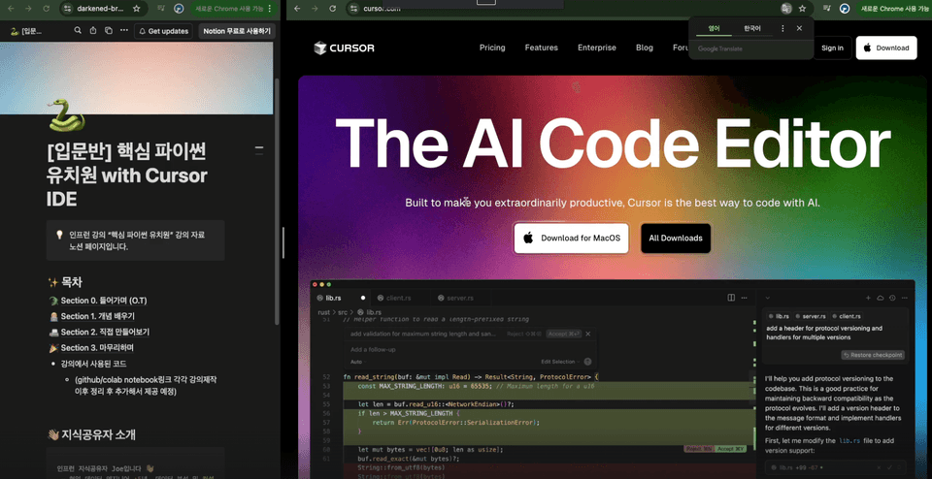932x479 pixels.
Task: Share the Notion page via share icon
Action: click(93, 30)
